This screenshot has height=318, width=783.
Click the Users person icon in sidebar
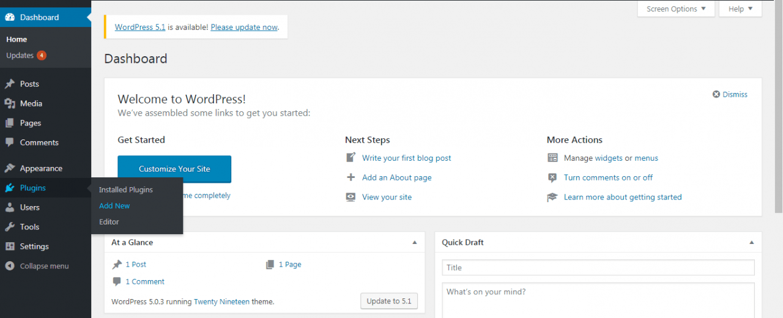tap(10, 207)
